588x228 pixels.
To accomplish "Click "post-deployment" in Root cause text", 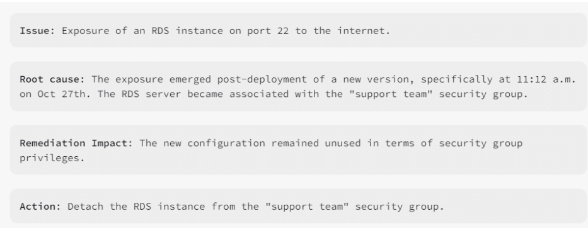I will pos(262,79).
